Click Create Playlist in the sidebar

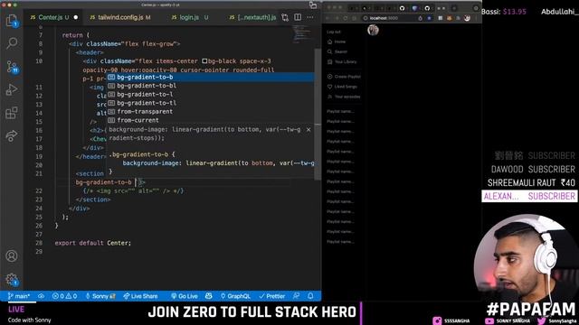(344, 77)
